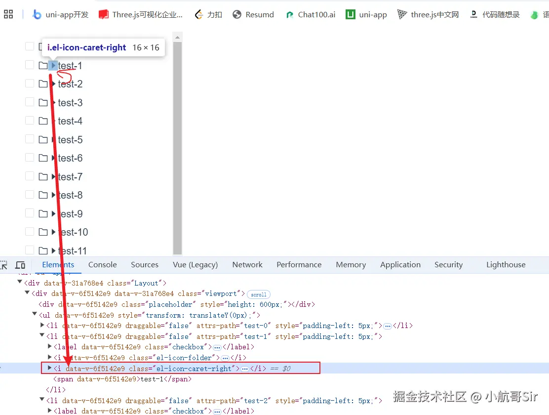
Task: Click the folder icon beside test-2
Action: click(x=43, y=84)
